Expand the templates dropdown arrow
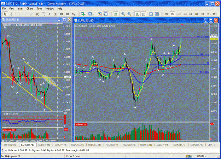Viewport: 221px width, 159px height. coord(160,14)
